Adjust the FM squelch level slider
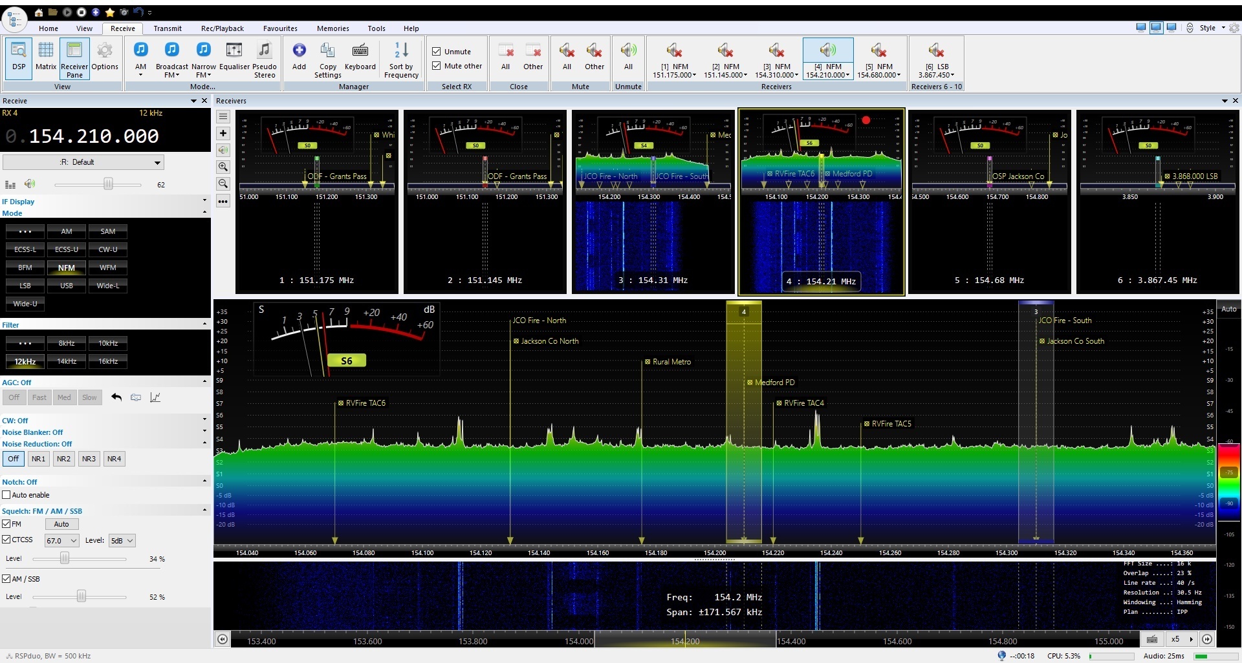 click(x=65, y=558)
